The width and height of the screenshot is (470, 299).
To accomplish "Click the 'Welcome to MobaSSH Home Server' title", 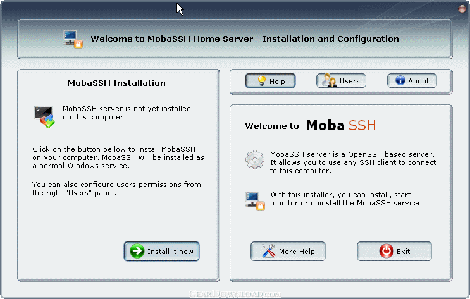I will click(x=245, y=39).
